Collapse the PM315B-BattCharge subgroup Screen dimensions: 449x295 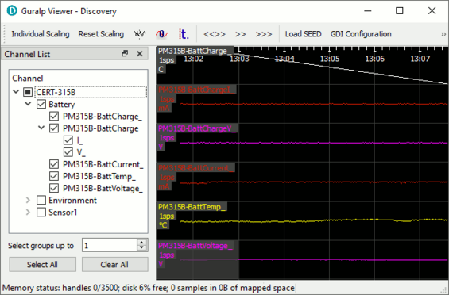click(x=41, y=128)
